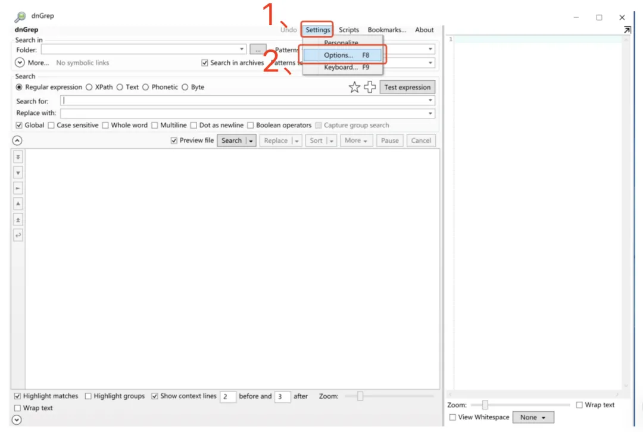
Task: Click context lines before number field
Action: (x=228, y=396)
